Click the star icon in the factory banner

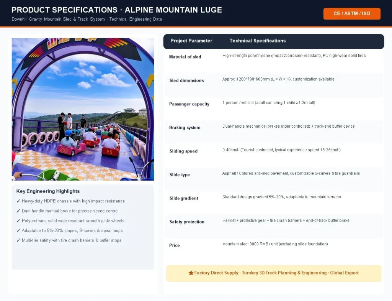(191, 273)
